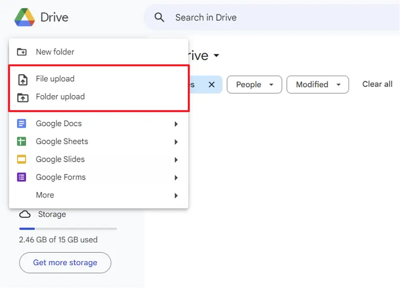The image size is (400, 288).
Task: Open the My Drive title dropdown arrow
Action: pos(216,55)
